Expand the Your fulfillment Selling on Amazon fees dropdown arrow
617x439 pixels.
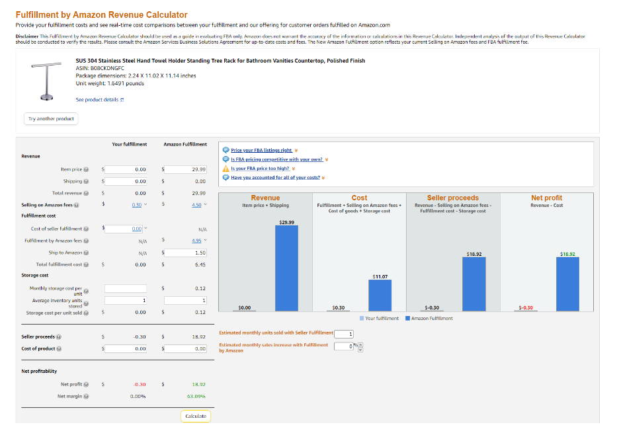(x=145, y=204)
